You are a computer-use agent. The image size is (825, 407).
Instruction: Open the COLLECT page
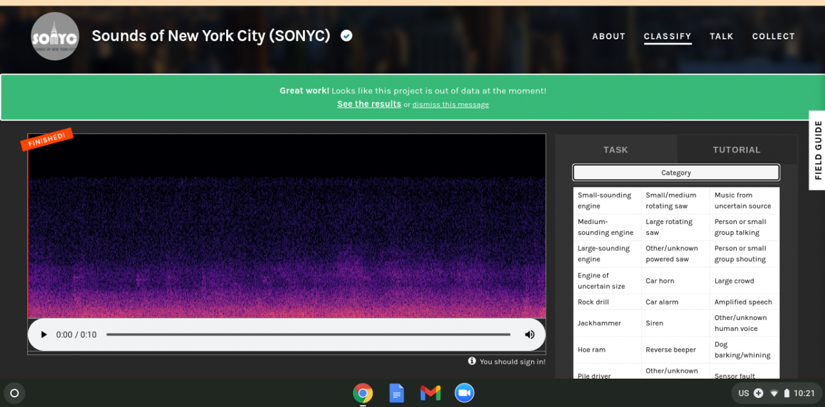click(x=773, y=37)
